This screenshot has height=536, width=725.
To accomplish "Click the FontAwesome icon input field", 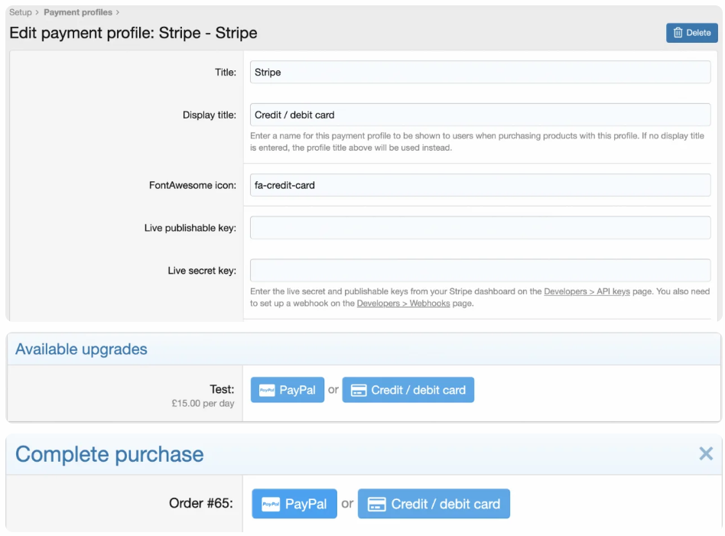I will pos(480,185).
